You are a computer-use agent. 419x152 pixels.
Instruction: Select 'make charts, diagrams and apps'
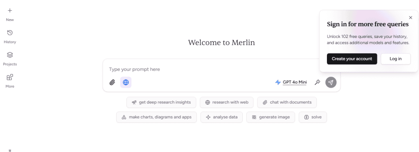(156, 117)
